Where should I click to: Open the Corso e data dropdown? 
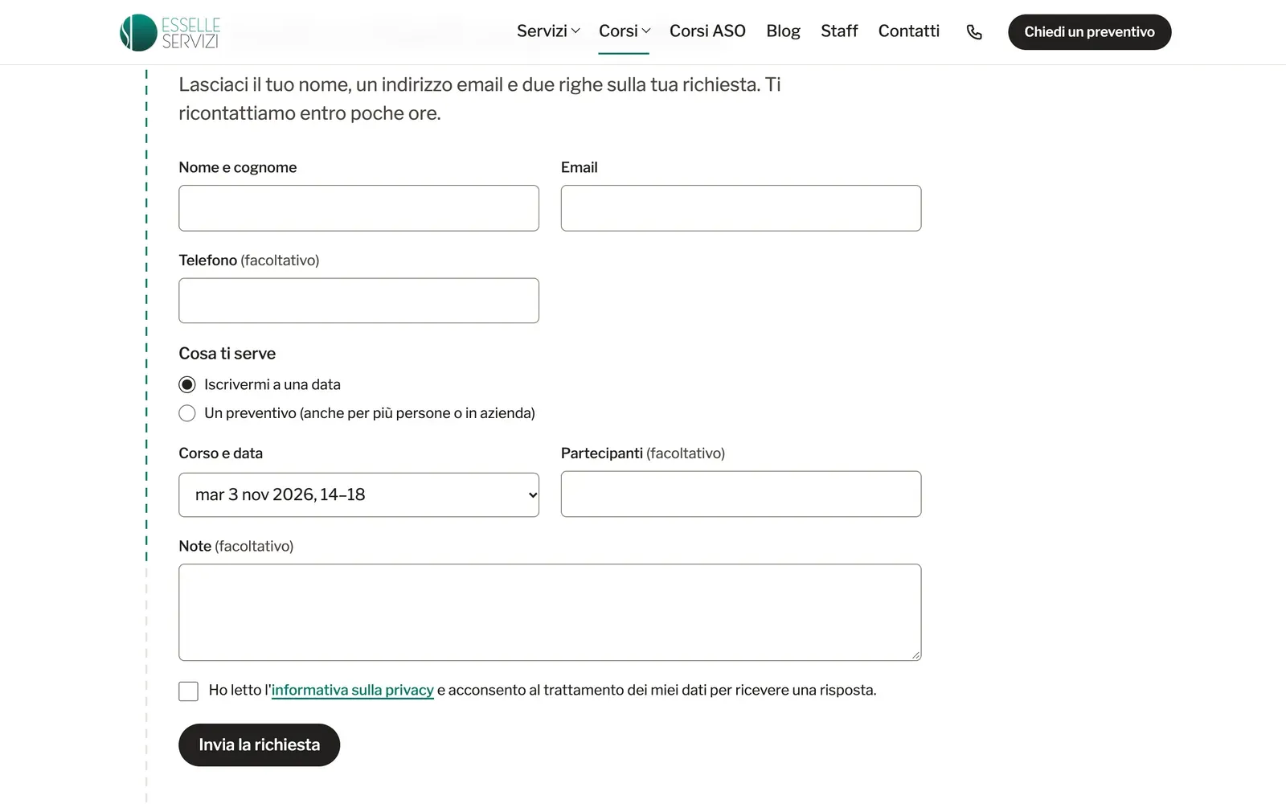pos(358,494)
